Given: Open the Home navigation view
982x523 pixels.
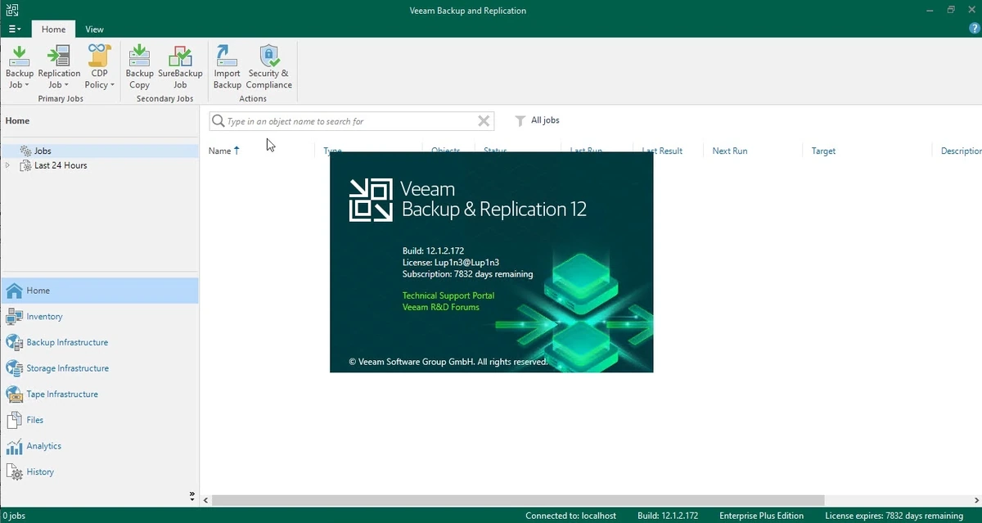Looking at the screenshot, I should pos(99,291).
